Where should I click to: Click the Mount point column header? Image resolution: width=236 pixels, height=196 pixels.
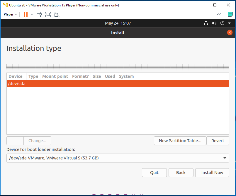pyautogui.click(x=55, y=76)
